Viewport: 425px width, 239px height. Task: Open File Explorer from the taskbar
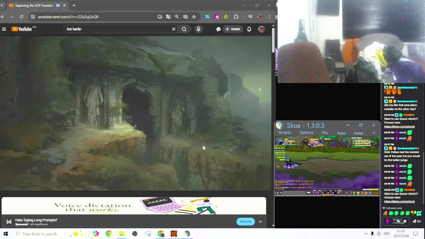point(122,234)
